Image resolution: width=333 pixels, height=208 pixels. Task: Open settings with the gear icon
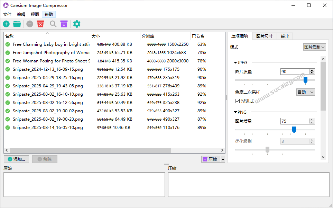[76, 24]
